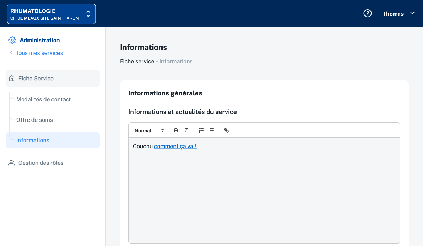Open the Normal text style dropdown
This screenshot has width=423, height=249.
click(149, 130)
